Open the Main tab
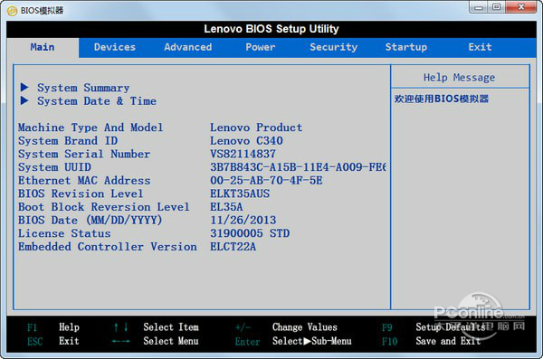The image size is (543, 359). click(43, 47)
